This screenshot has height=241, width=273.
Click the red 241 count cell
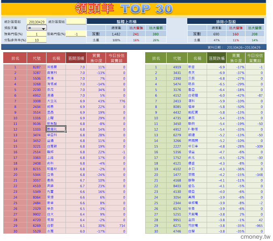(136, 34)
